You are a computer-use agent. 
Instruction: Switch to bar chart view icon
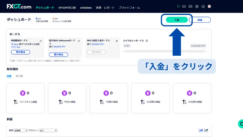[x=201, y=130]
